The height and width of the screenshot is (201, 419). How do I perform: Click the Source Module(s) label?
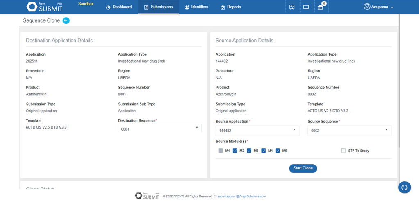click(x=232, y=142)
